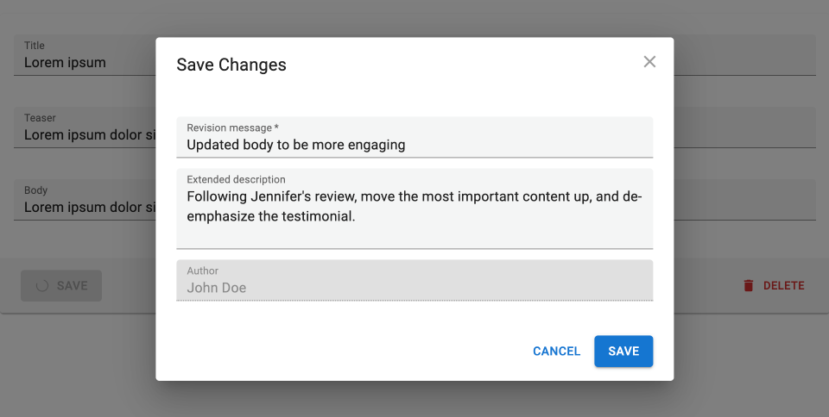829x417 pixels.
Task: Click the red Delete label text
Action: click(x=783, y=286)
